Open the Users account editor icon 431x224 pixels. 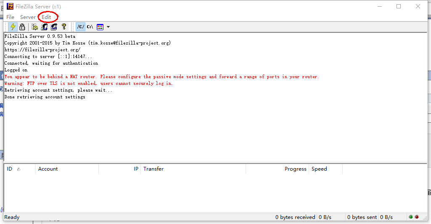pyautogui.click(x=44, y=26)
